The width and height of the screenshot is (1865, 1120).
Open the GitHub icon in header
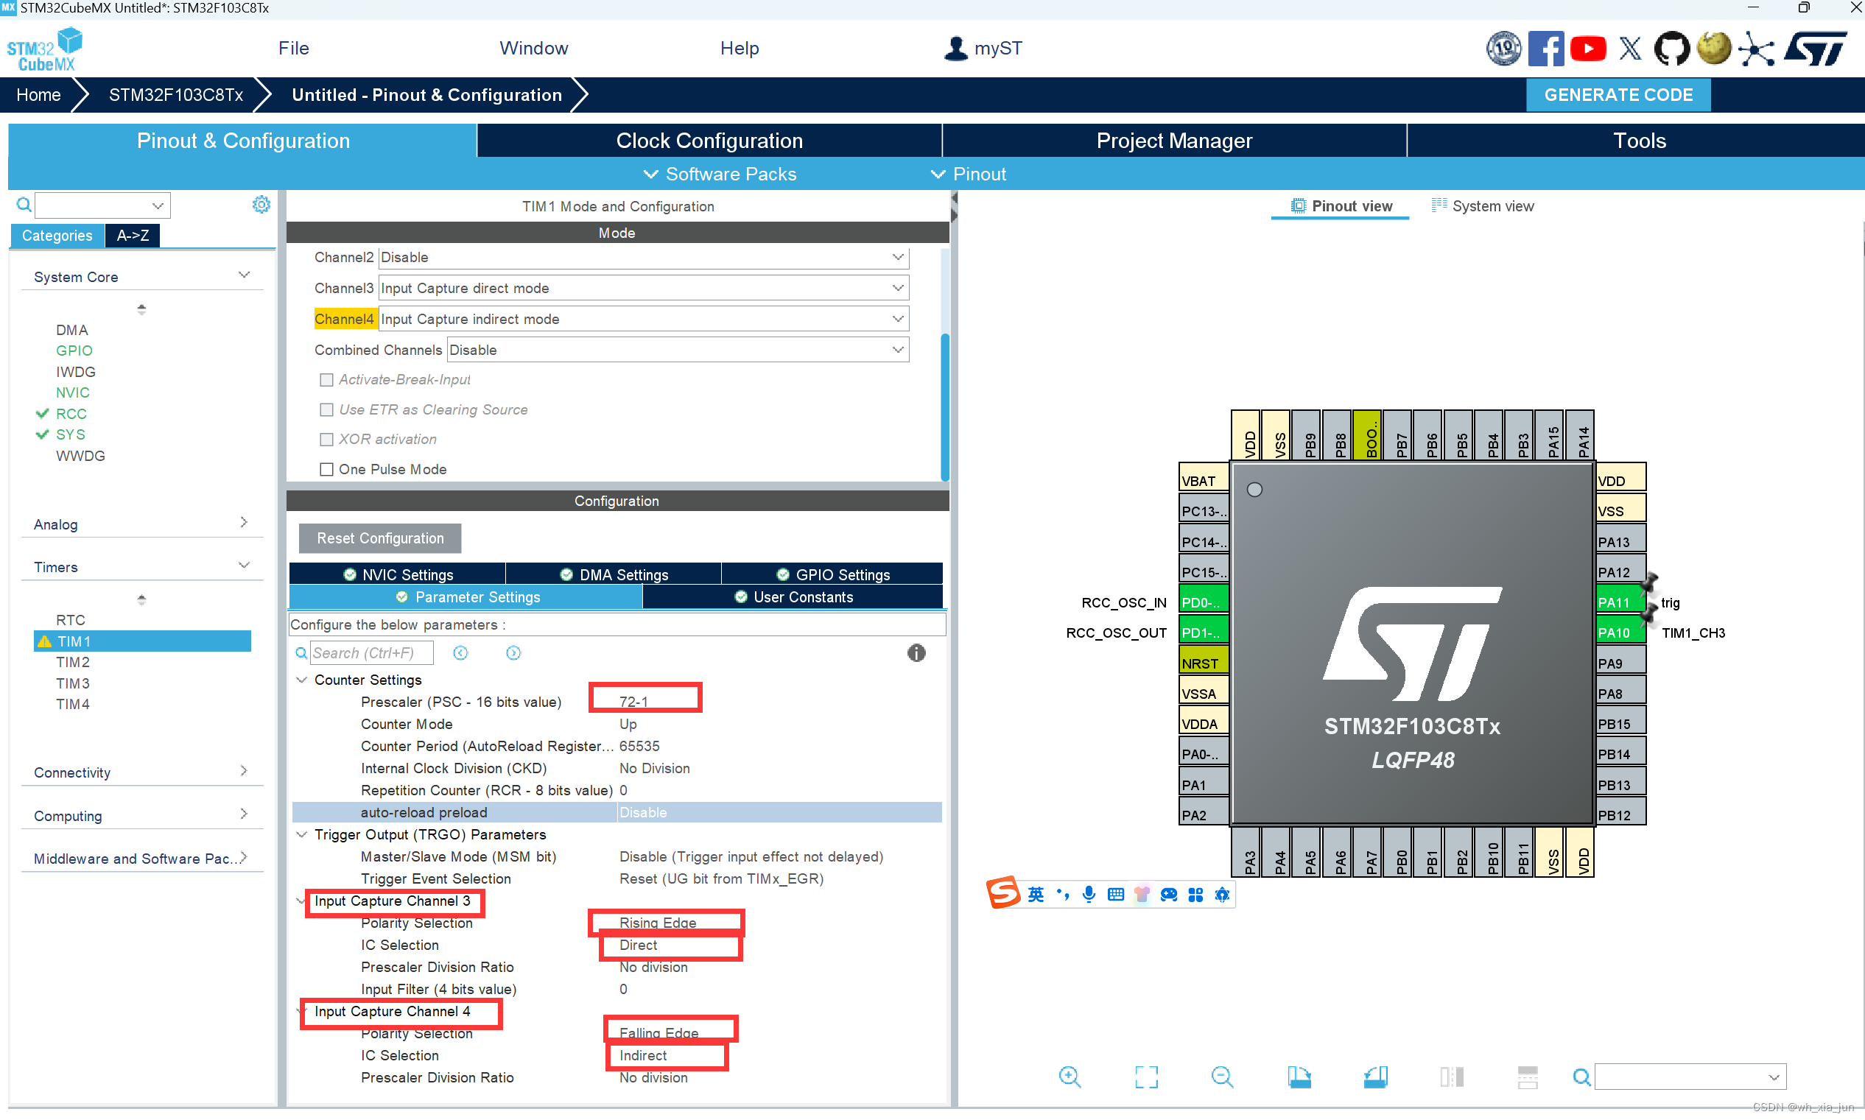point(1671,49)
